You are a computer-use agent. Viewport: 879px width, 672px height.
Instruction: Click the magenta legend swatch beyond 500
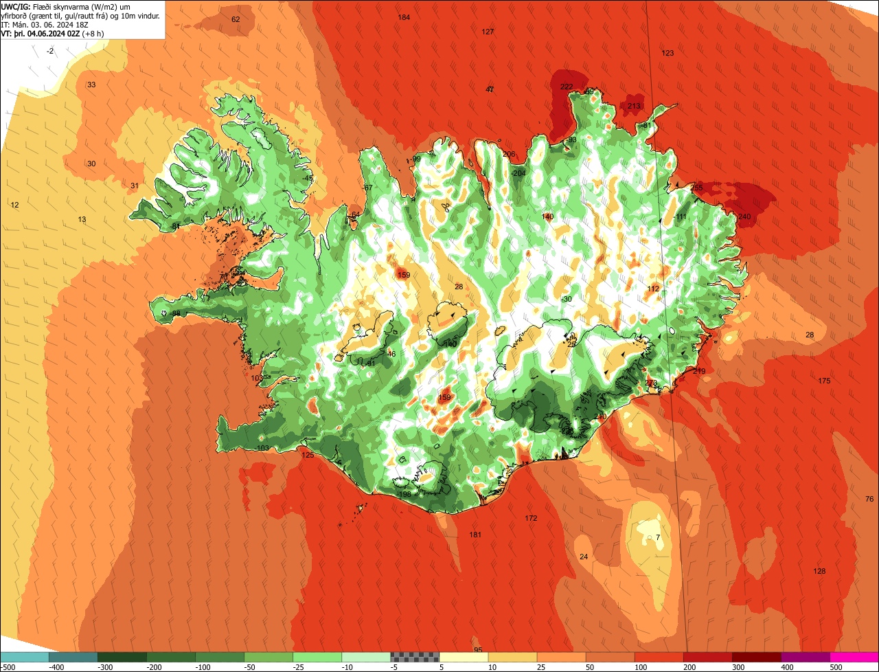(x=854, y=657)
